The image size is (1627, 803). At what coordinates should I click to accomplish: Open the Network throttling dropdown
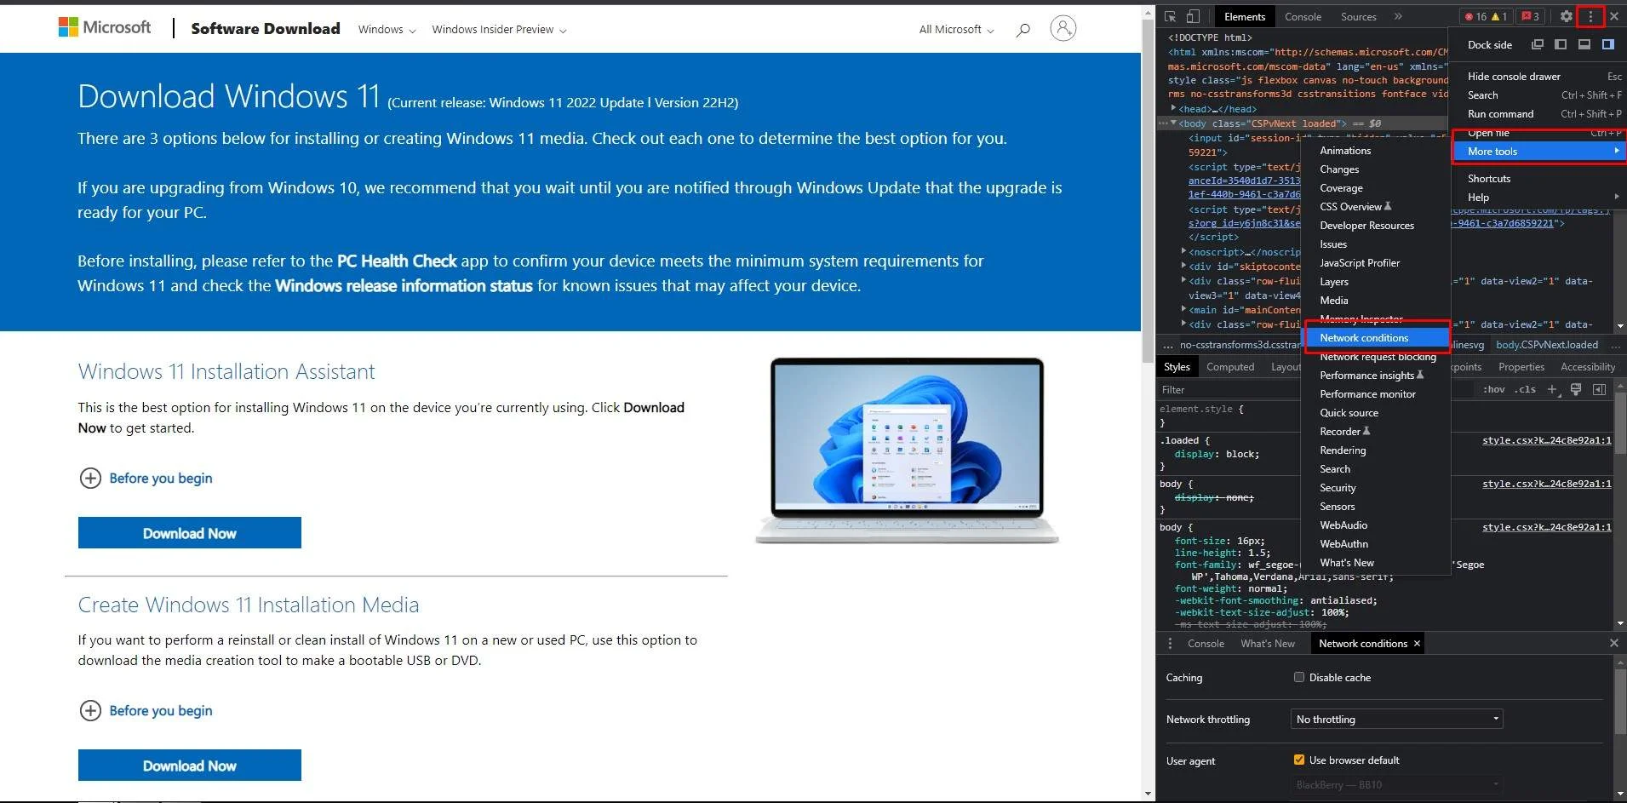(1396, 720)
